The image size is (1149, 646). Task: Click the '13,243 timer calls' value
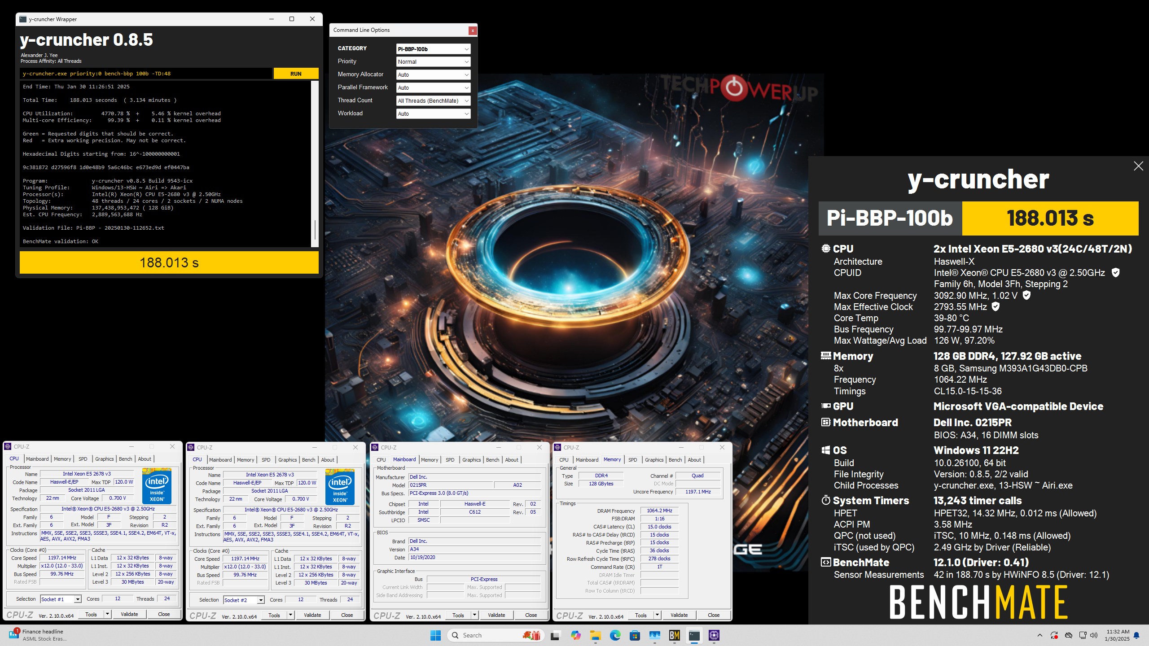(978, 501)
